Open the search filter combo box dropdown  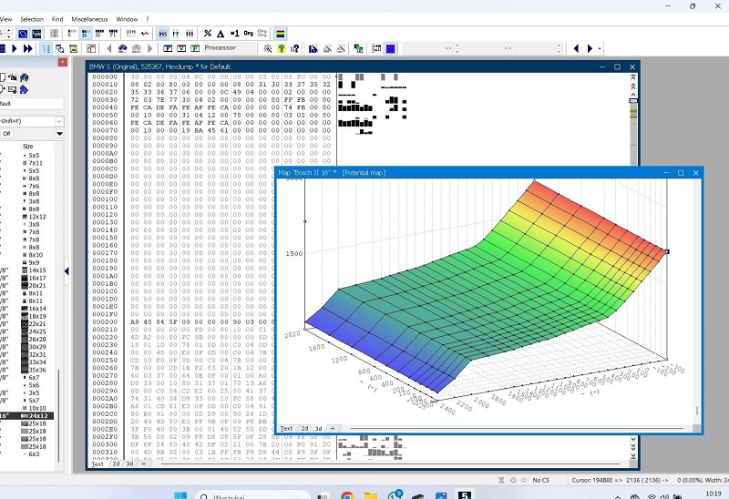pos(59,120)
